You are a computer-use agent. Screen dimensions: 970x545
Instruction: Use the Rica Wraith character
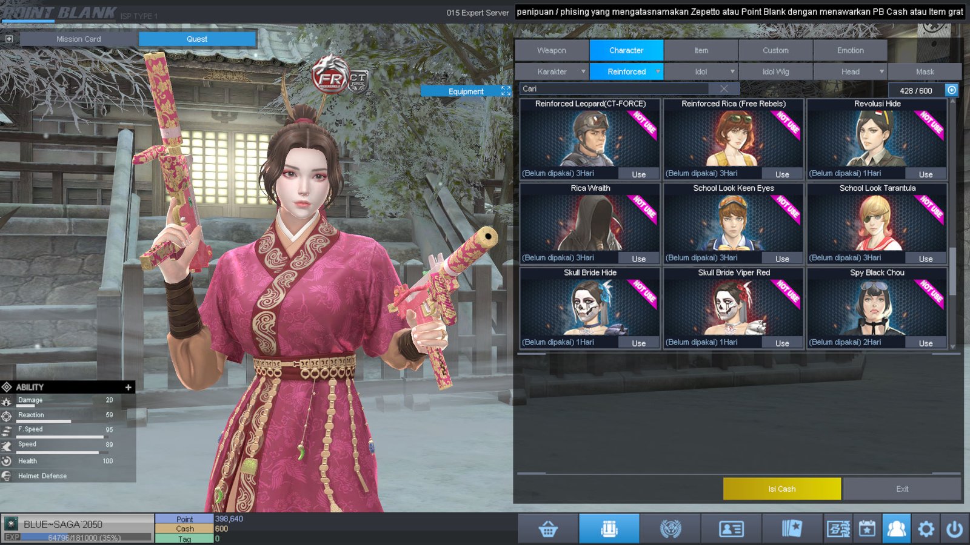coord(638,259)
